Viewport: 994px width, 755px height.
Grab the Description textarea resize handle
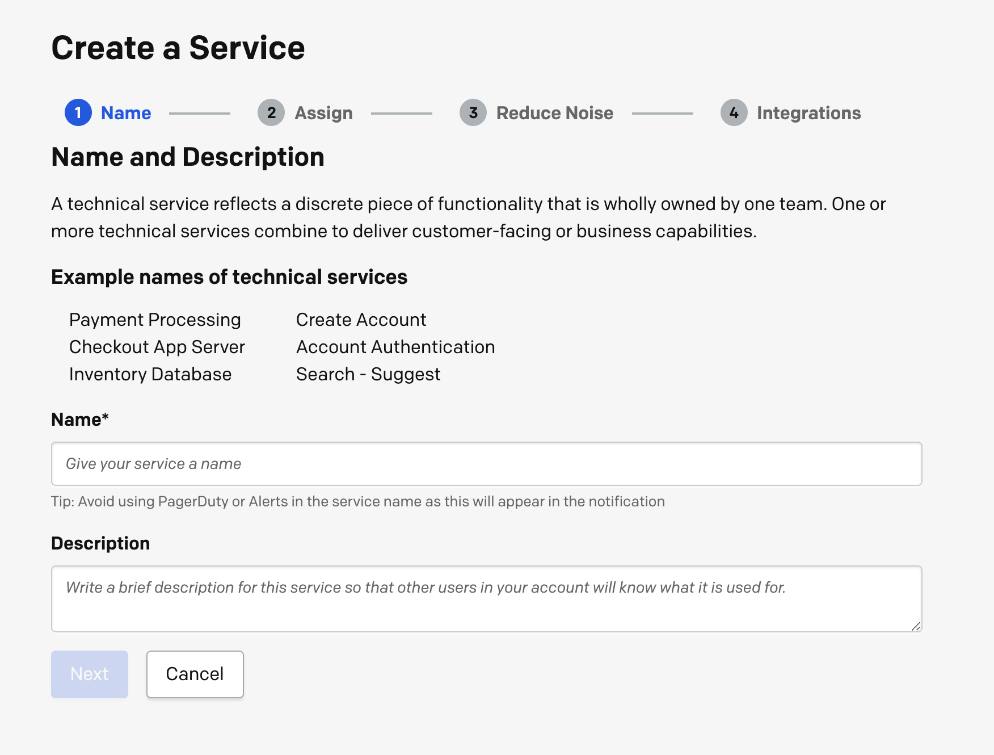[916, 626]
